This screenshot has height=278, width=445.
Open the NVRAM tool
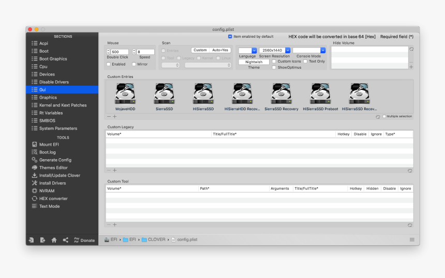coord(47,191)
